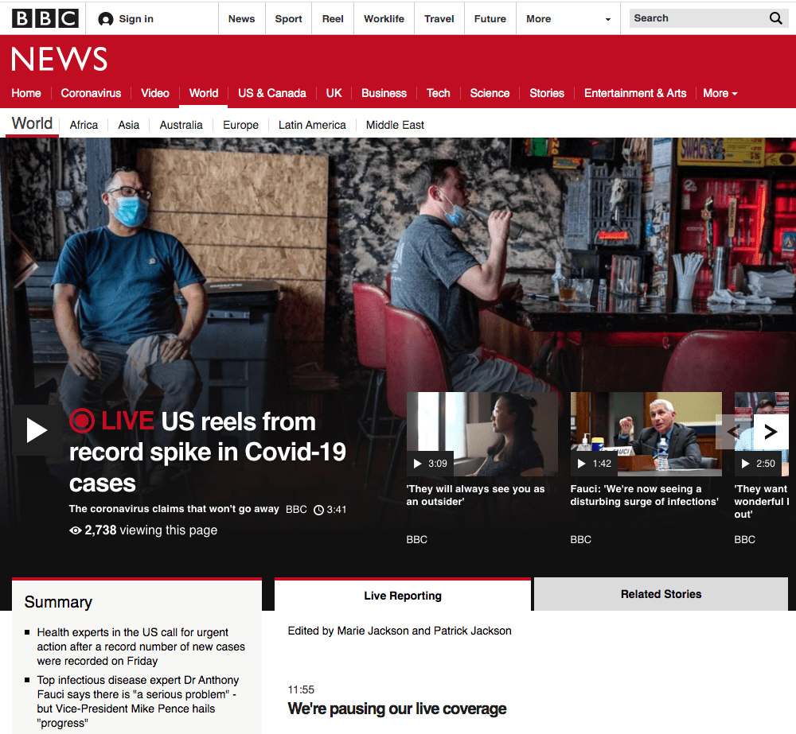796x734 pixels.
Task: Open the Worklife link in top bar
Action: [x=384, y=19]
